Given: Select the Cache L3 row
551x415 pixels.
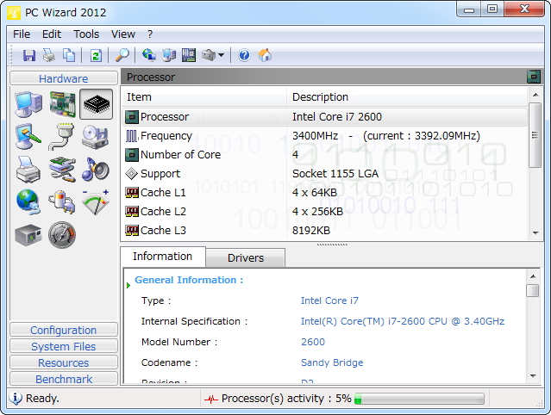Looking at the screenshot, I should [325, 231].
